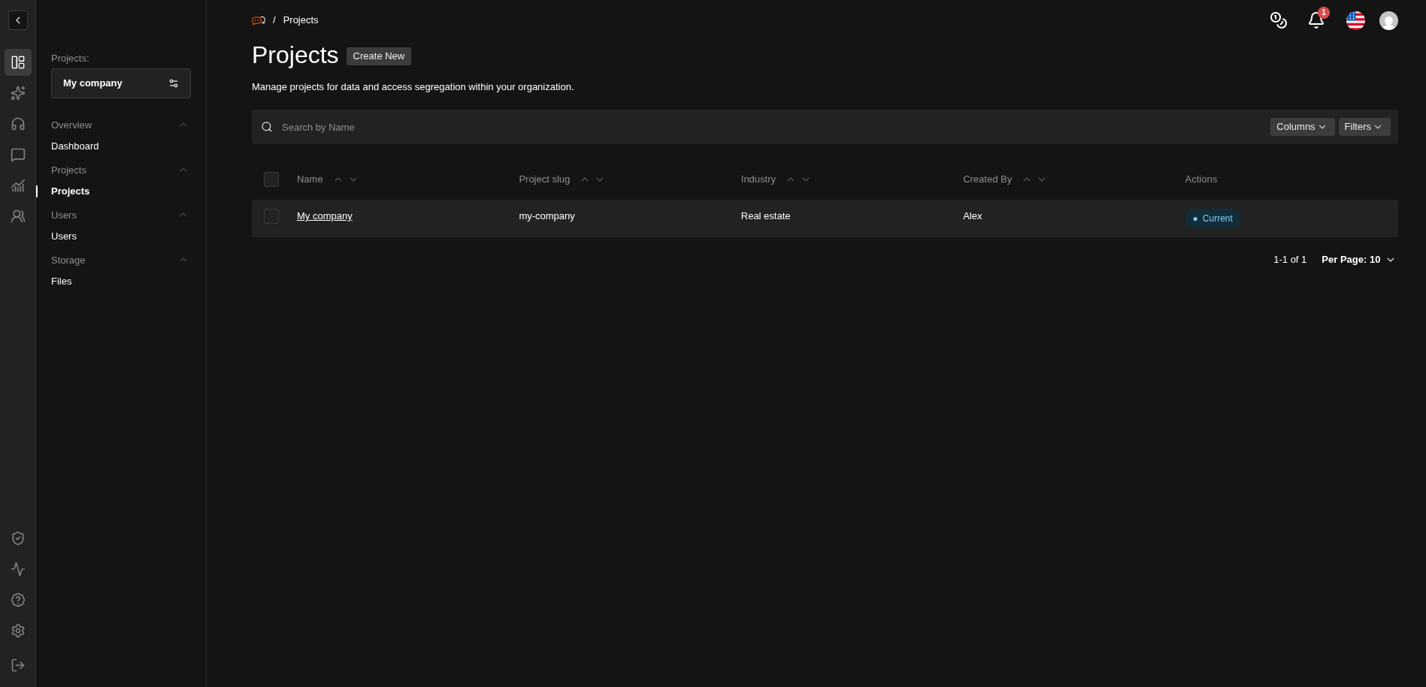Open the chat message icon in rail
This screenshot has height=687, width=1426.
pyautogui.click(x=18, y=155)
